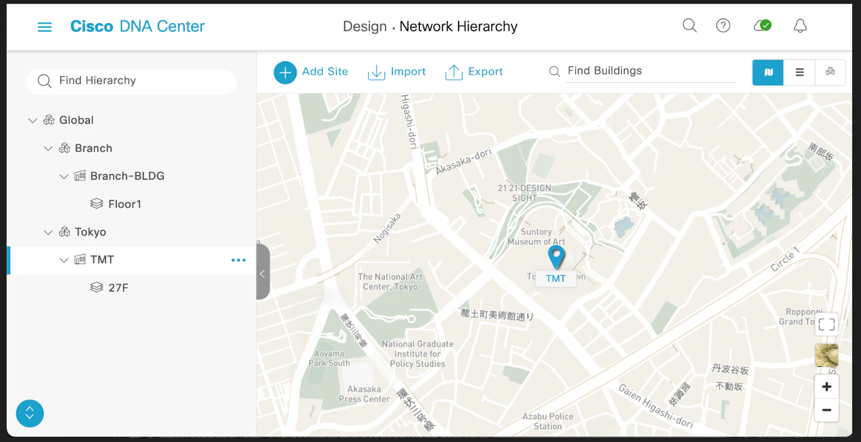Collapse the TMT tree node
This screenshot has width=861, height=442.
click(x=64, y=260)
